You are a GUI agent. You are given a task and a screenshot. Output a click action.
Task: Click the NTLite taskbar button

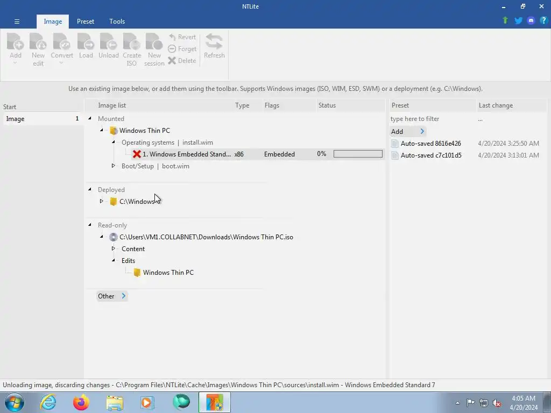coord(214,402)
